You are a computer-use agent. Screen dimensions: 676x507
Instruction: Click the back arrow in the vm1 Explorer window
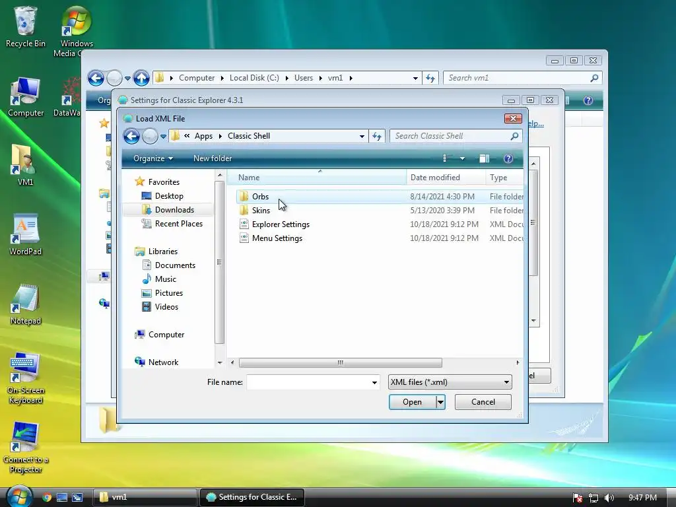point(96,78)
